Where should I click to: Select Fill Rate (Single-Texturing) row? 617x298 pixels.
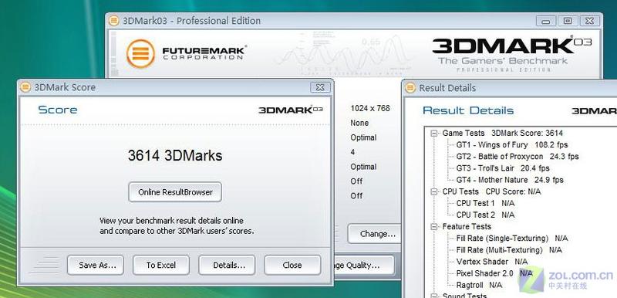pyautogui.click(x=512, y=238)
